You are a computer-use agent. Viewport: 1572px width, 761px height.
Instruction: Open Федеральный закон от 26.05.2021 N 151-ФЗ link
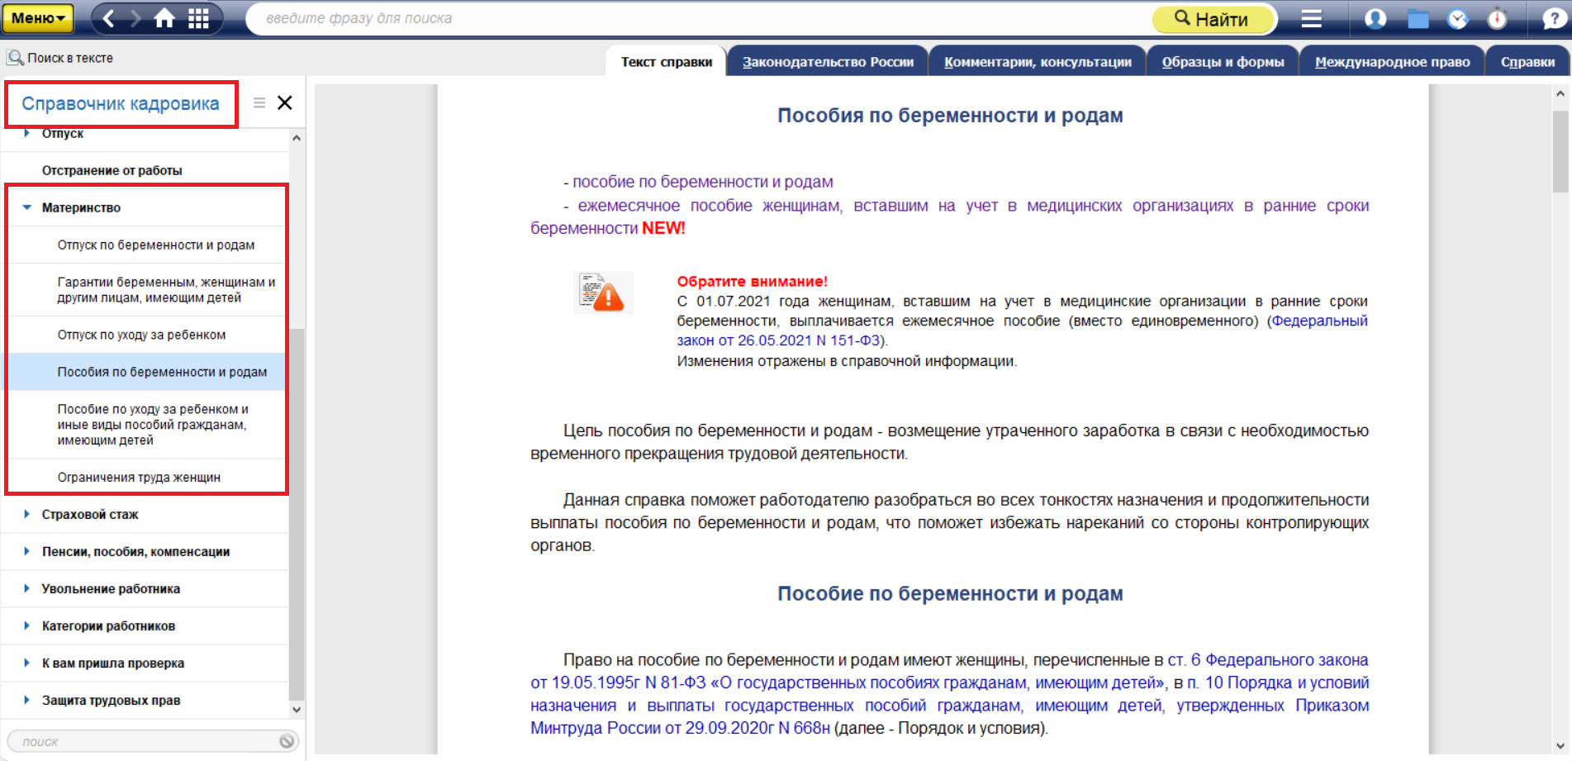[x=1022, y=331]
